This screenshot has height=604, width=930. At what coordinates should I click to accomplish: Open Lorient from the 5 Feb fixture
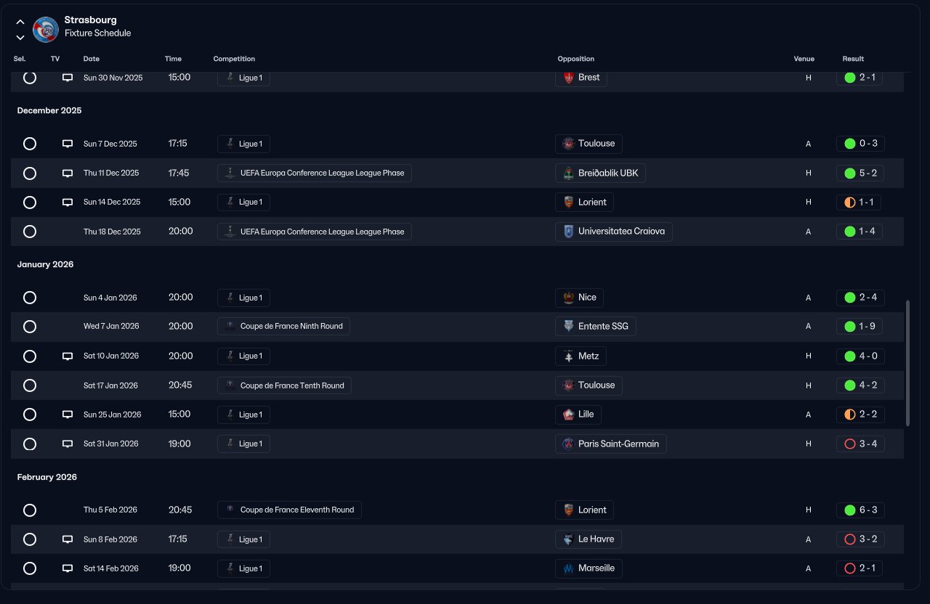tap(585, 510)
